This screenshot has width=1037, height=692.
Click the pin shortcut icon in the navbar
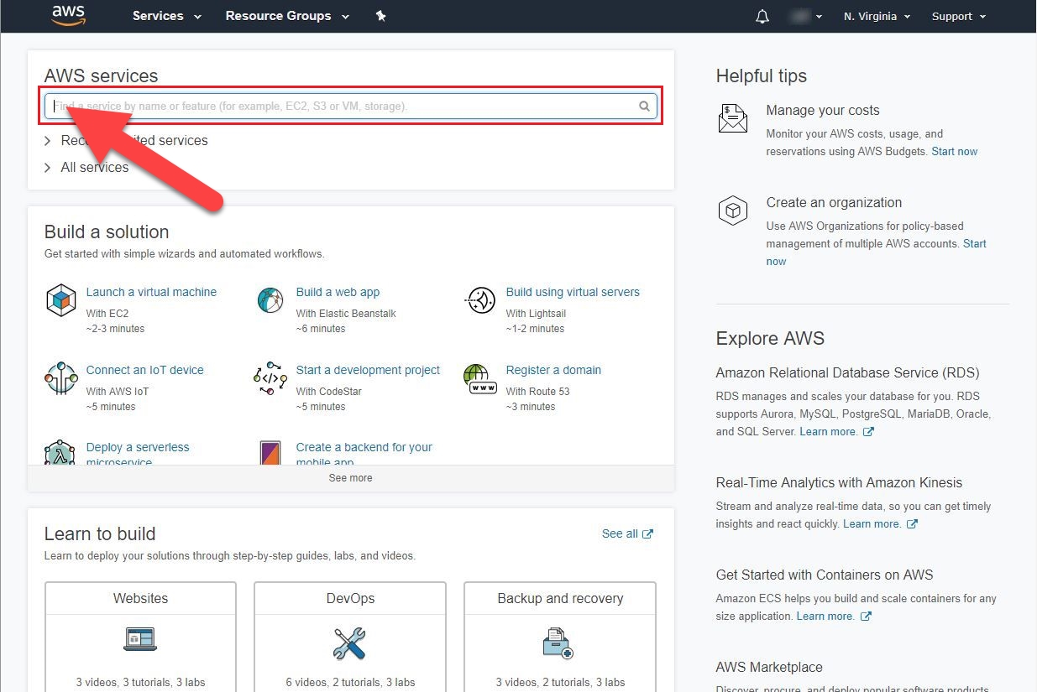[x=380, y=16]
